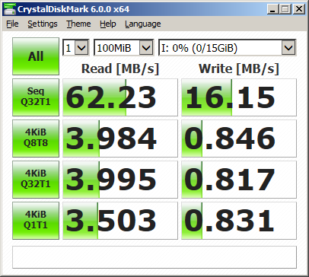The width and height of the screenshot is (309, 277).
Task: Run the 4KiB Q8T8 benchmark
Action: pyautogui.click(x=36, y=138)
